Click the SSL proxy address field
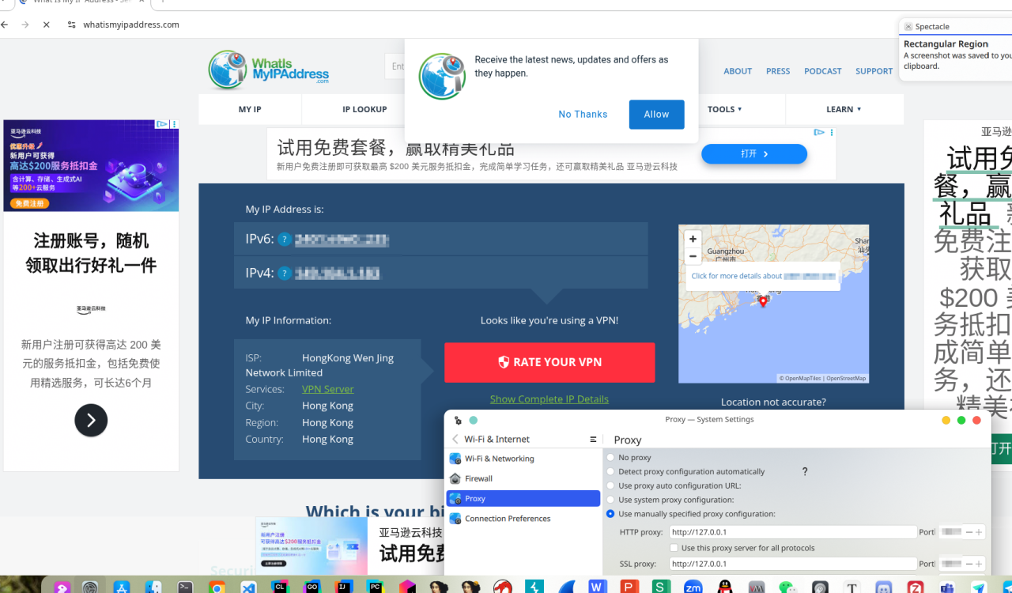Viewport: 1012px width, 593px height. (x=793, y=564)
